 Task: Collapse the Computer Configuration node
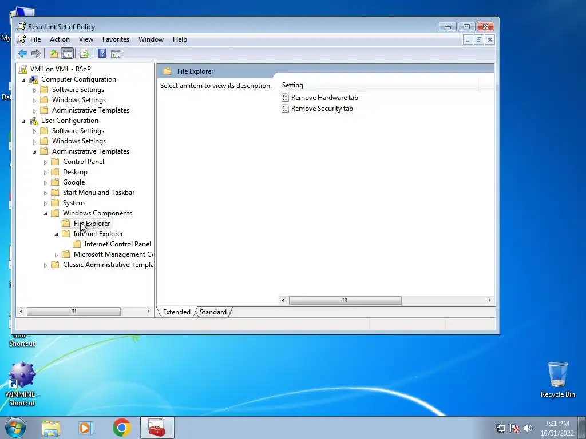coord(24,80)
